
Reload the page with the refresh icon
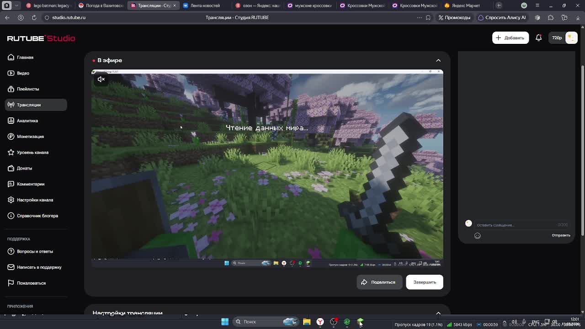click(34, 17)
